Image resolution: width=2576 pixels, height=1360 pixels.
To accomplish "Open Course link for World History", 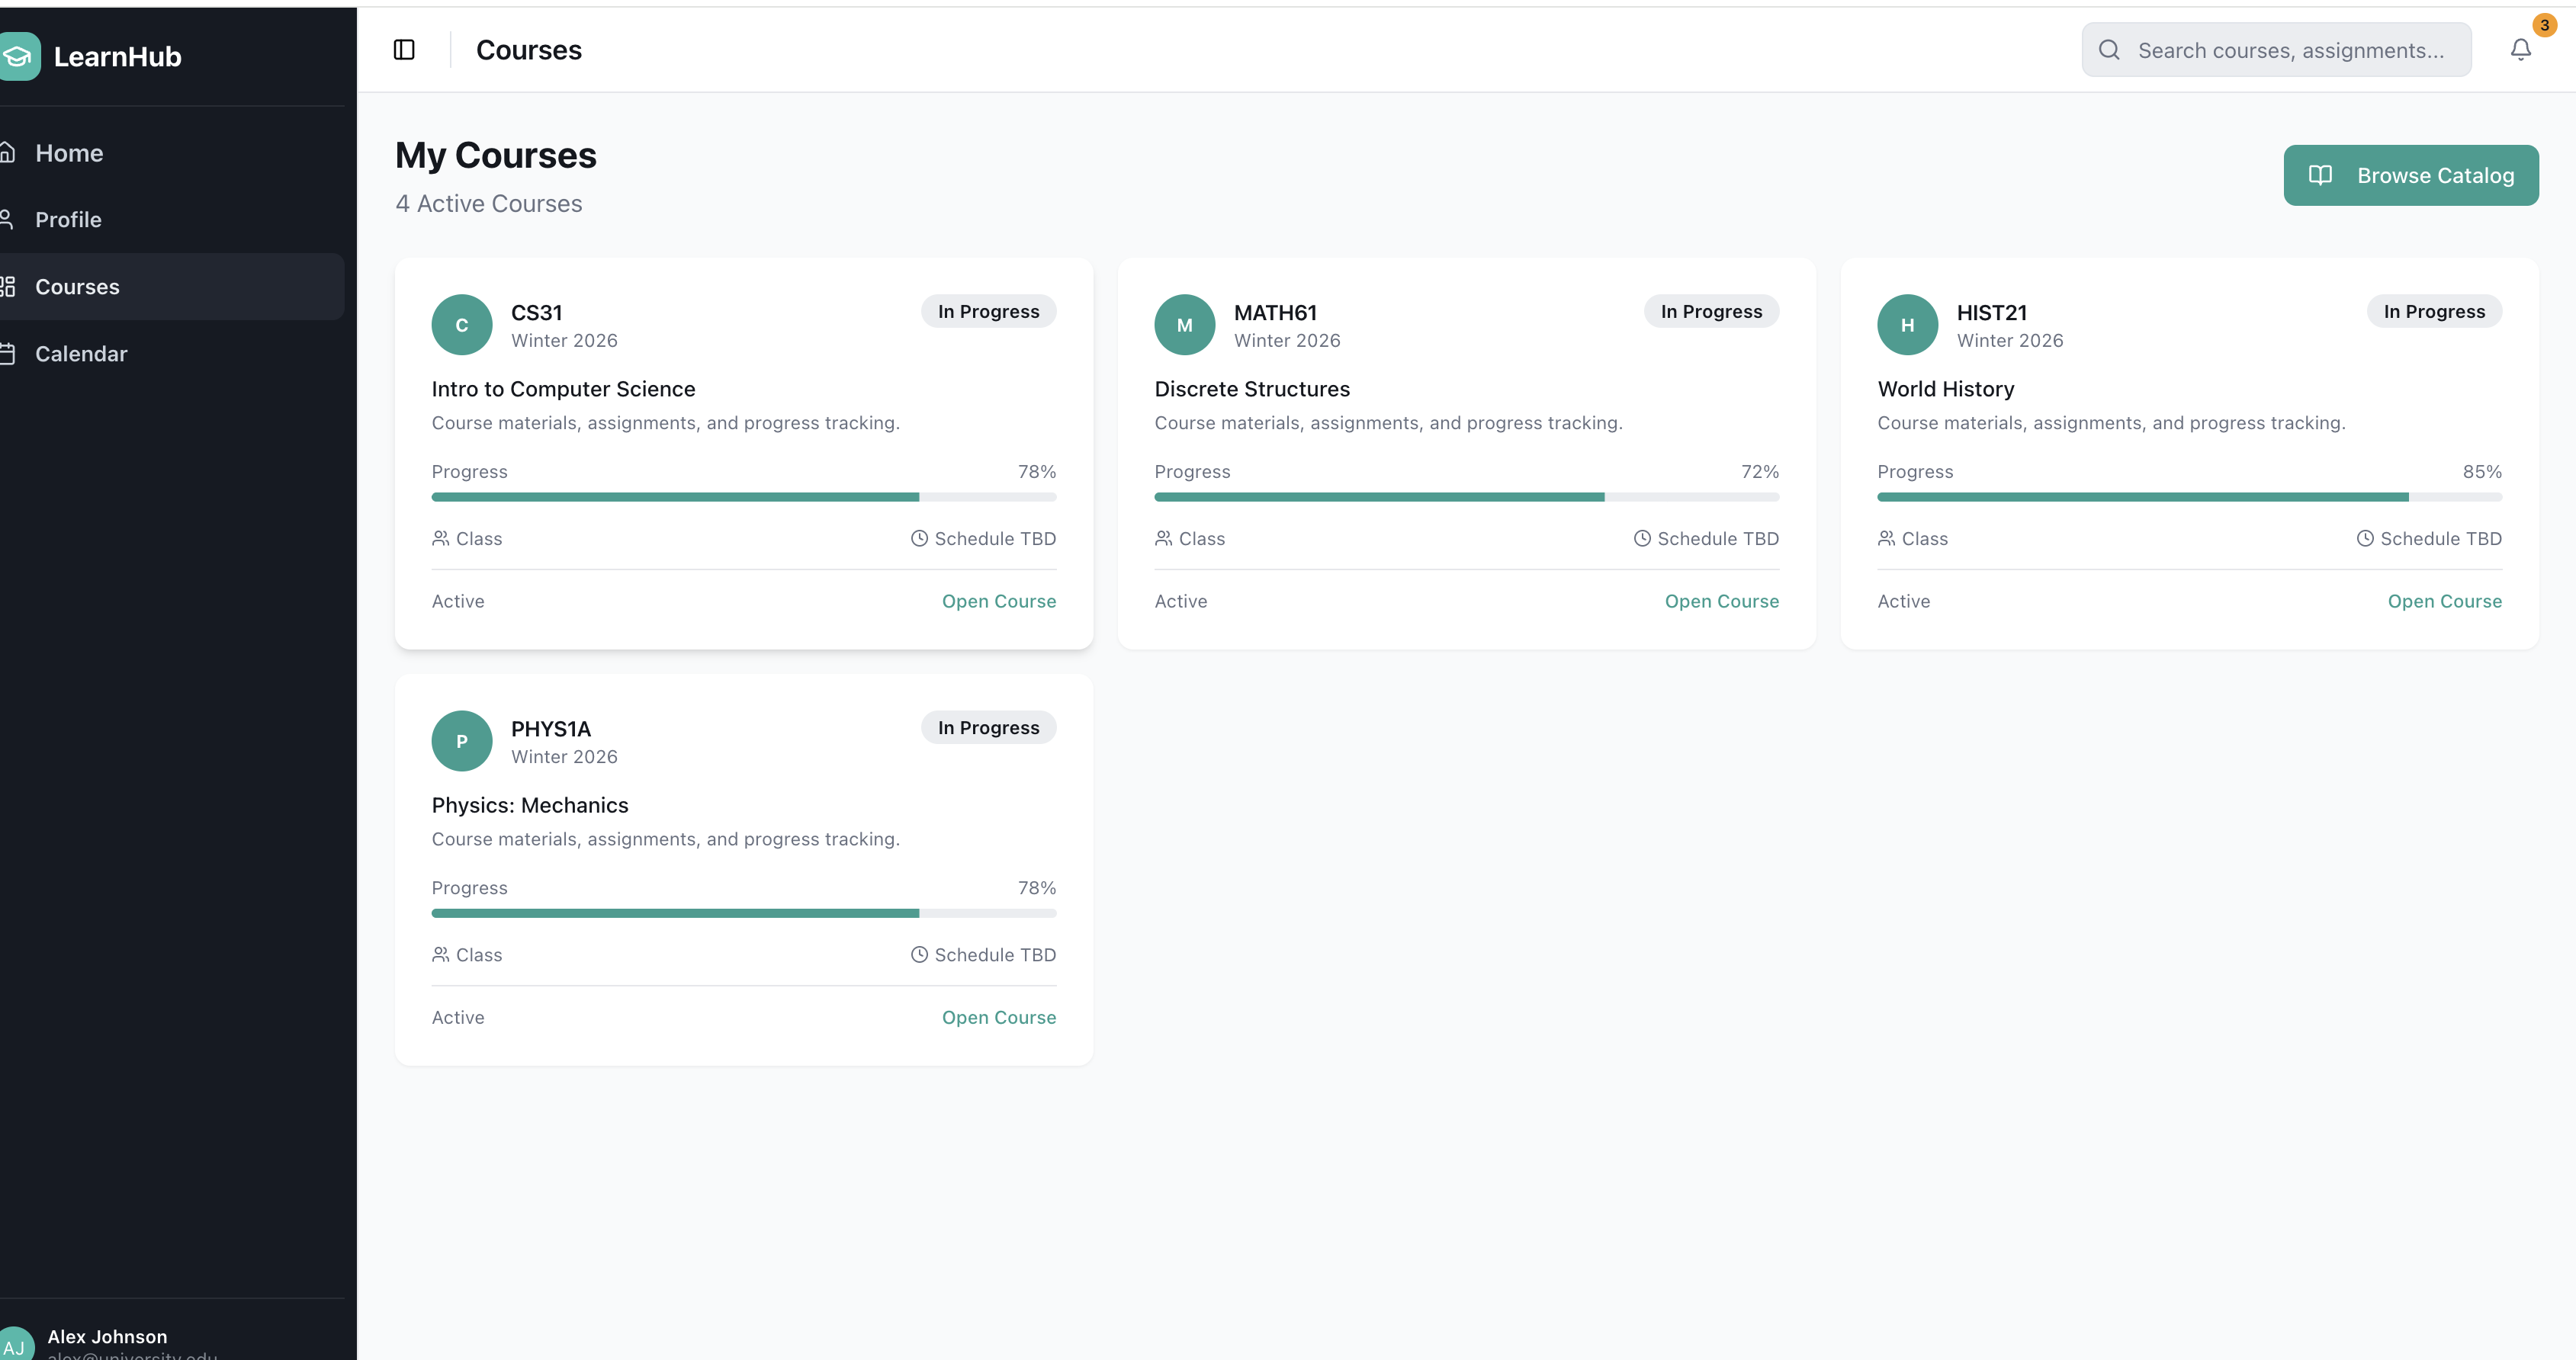I will (2444, 601).
